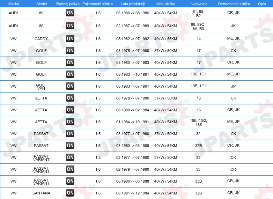Select the body cell '14' in the CADDY row
This screenshot has height=199, width=273.
tap(199, 39)
